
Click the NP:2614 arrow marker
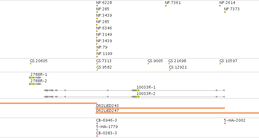(x=220, y=6)
